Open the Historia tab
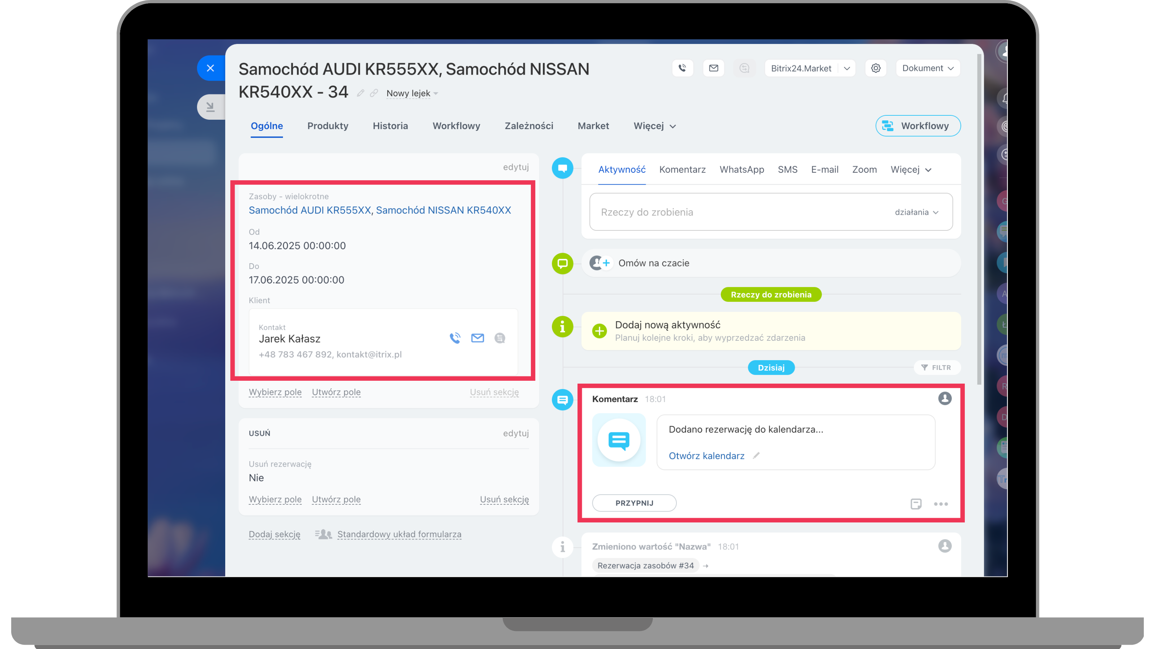The height and width of the screenshot is (649, 1155). [x=390, y=126]
